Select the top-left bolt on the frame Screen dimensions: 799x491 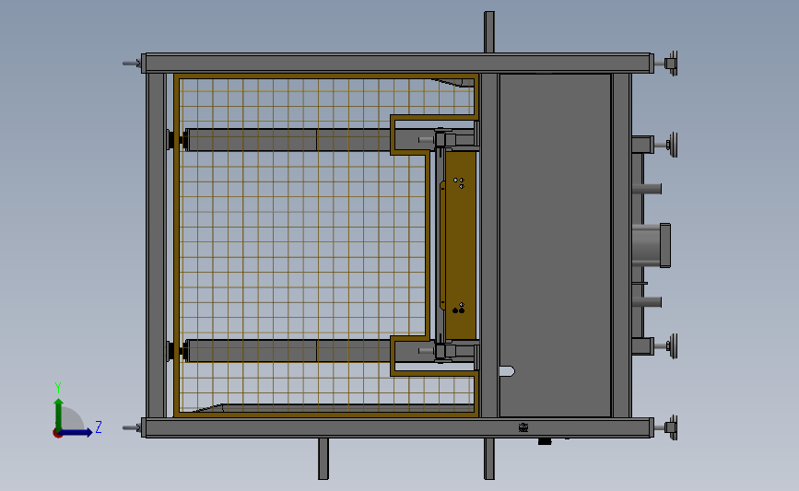click(x=132, y=64)
